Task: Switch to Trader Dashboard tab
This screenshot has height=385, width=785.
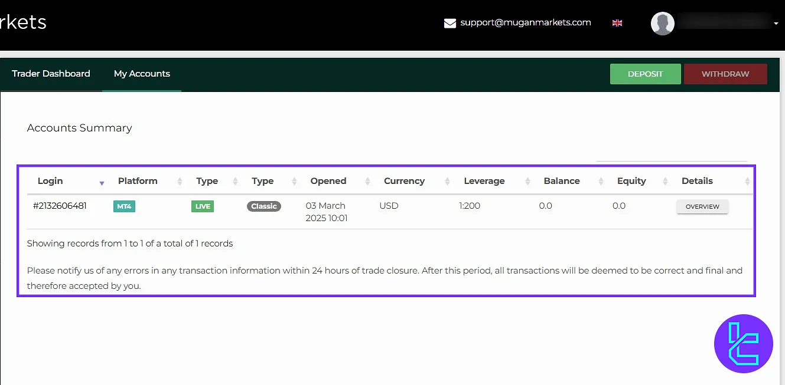Action: 51,74
